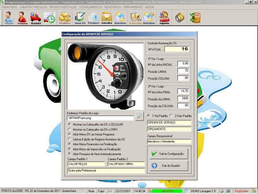Open the Cliente toolbar icon
The height and width of the screenshot is (194, 258).
(9, 18)
